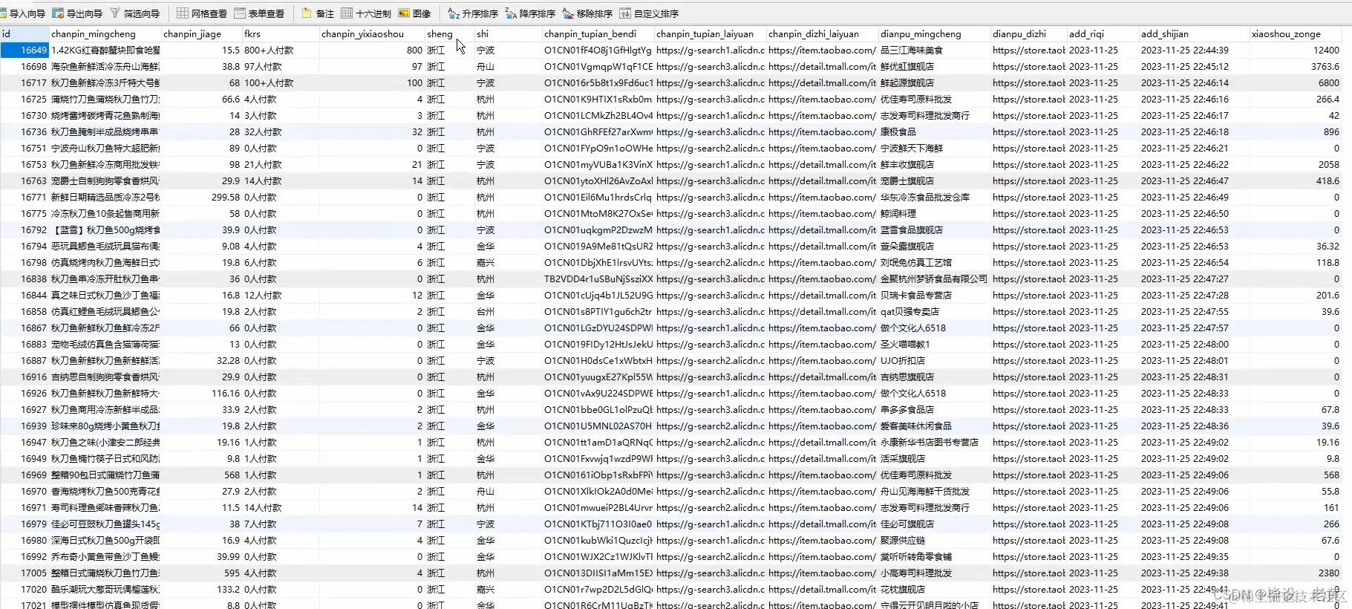This screenshot has width=1352, height=609.
Task: Open the 导出向导 export wizard
Action: tap(77, 13)
